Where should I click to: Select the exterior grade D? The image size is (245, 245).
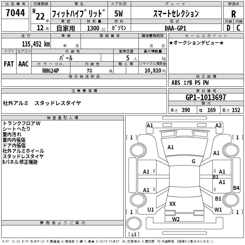(228, 28)
